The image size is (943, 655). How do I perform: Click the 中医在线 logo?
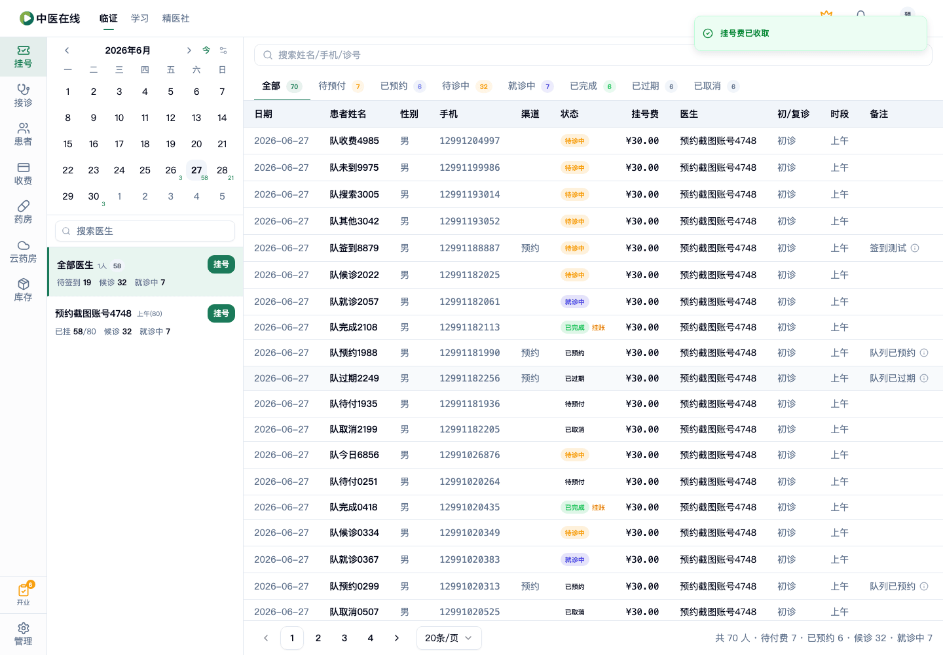pos(50,18)
